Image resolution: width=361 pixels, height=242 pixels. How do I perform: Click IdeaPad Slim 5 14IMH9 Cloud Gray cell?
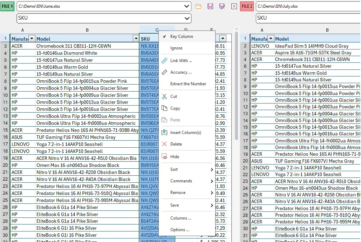tap(318, 46)
